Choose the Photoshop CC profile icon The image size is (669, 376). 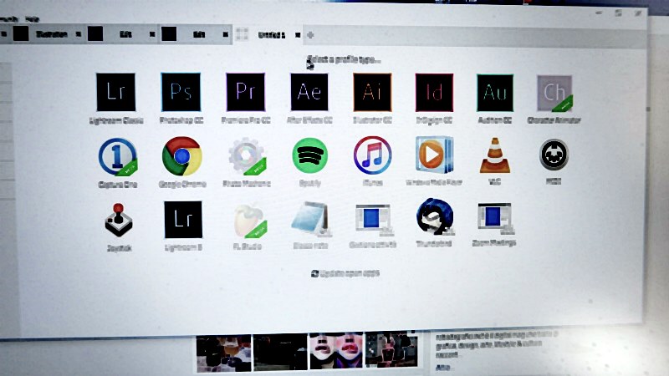coord(181,92)
